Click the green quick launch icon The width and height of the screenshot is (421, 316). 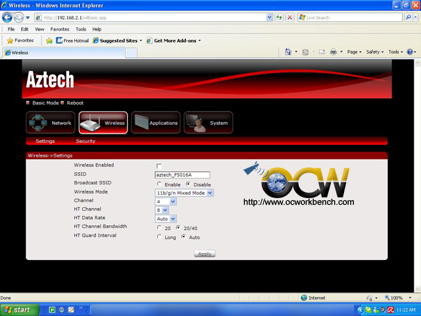pyautogui.click(x=52, y=310)
